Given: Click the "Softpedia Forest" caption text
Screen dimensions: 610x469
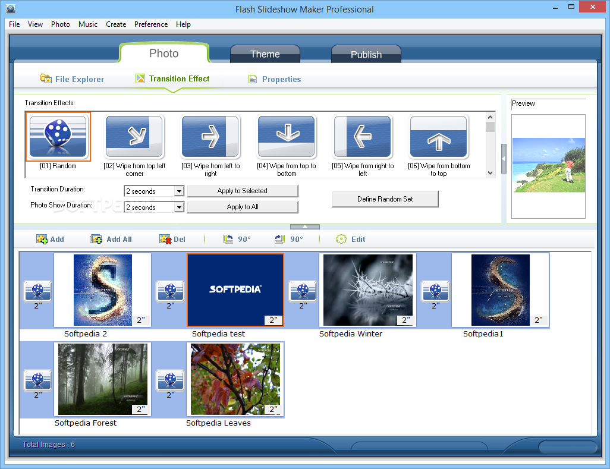Looking at the screenshot, I should [x=86, y=423].
